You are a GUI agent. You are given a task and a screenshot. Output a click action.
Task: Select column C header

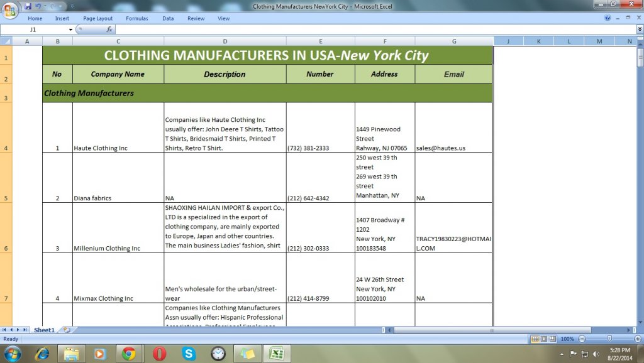point(118,41)
